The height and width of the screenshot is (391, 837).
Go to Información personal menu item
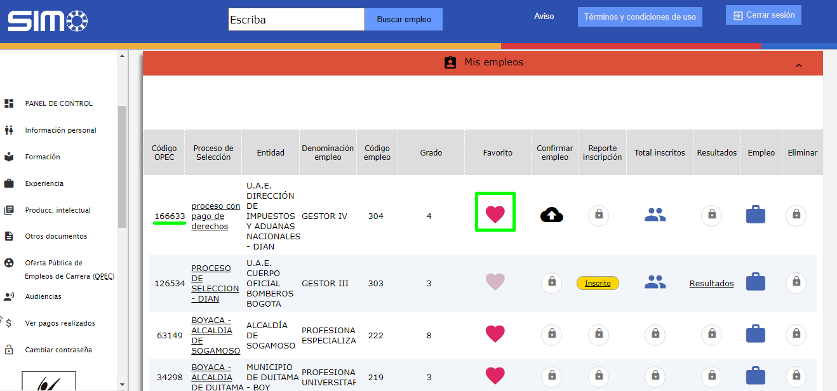60,130
